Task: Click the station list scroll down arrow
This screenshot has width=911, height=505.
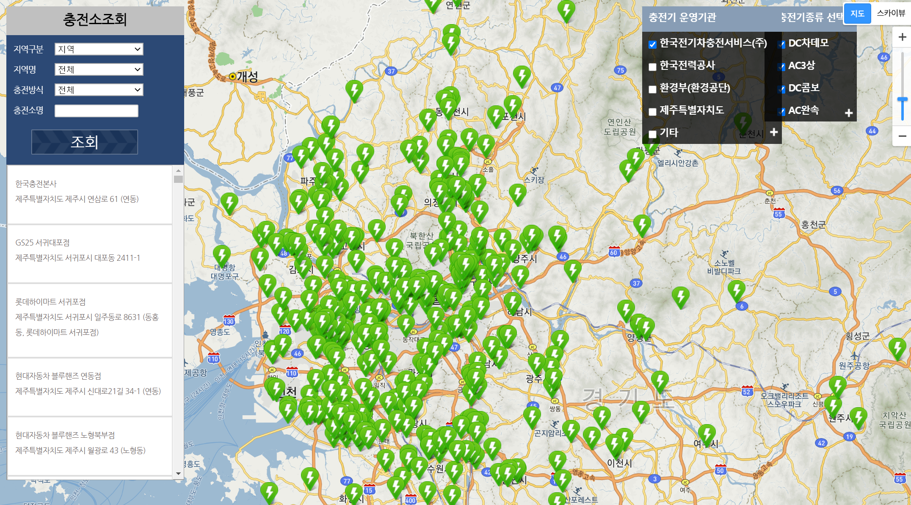Action: pyautogui.click(x=178, y=474)
